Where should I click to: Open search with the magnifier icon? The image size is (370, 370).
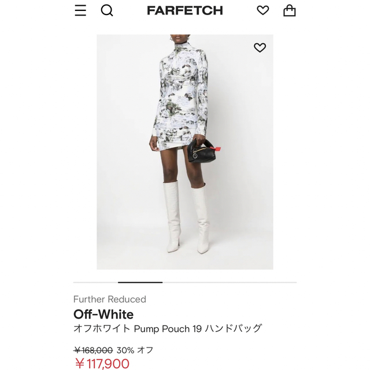tap(107, 10)
